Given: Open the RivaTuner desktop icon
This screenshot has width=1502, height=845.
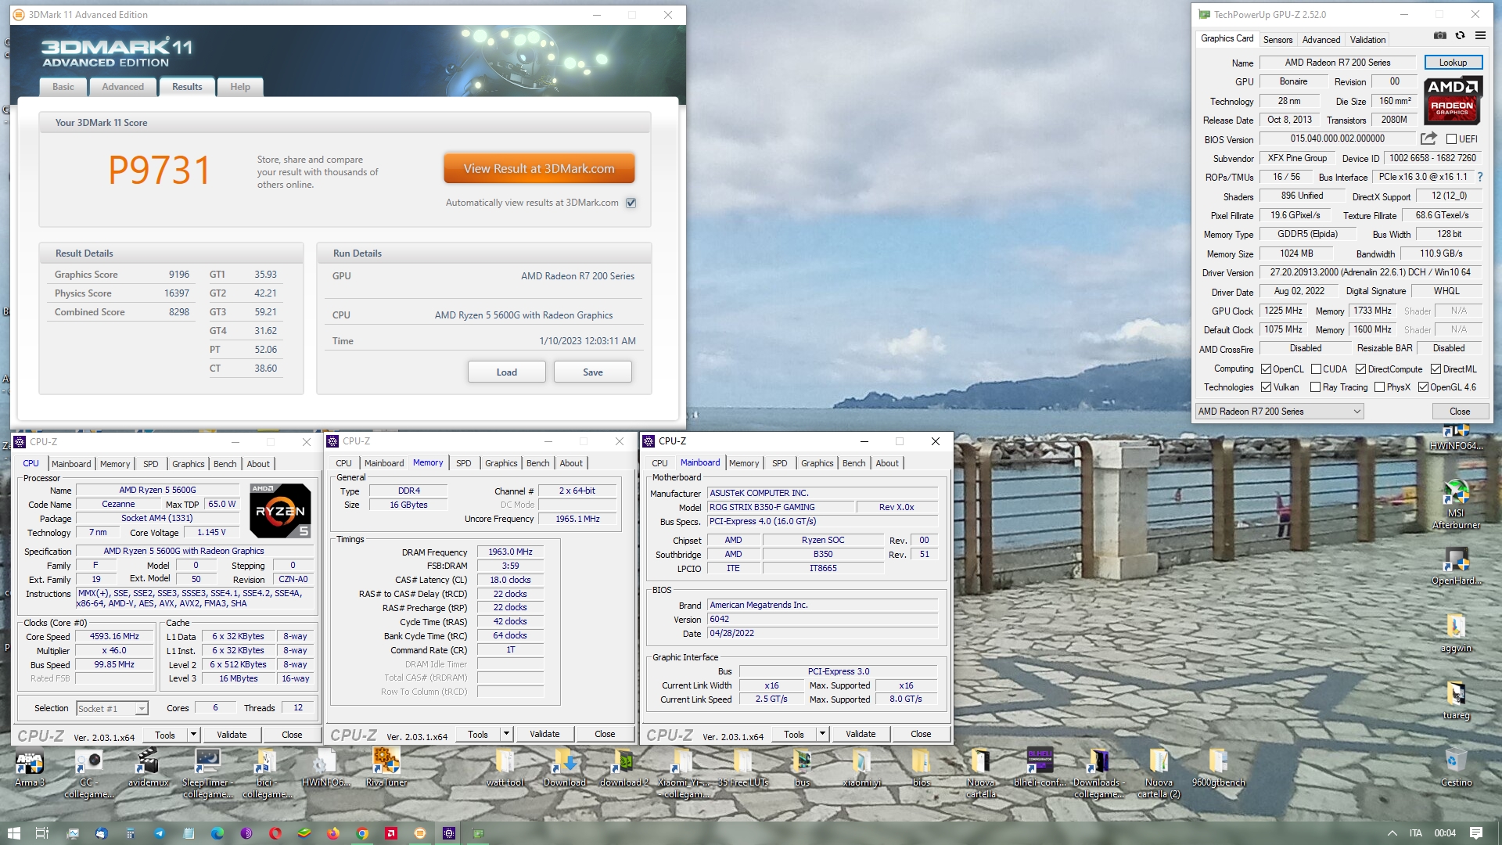Looking at the screenshot, I should (386, 768).
